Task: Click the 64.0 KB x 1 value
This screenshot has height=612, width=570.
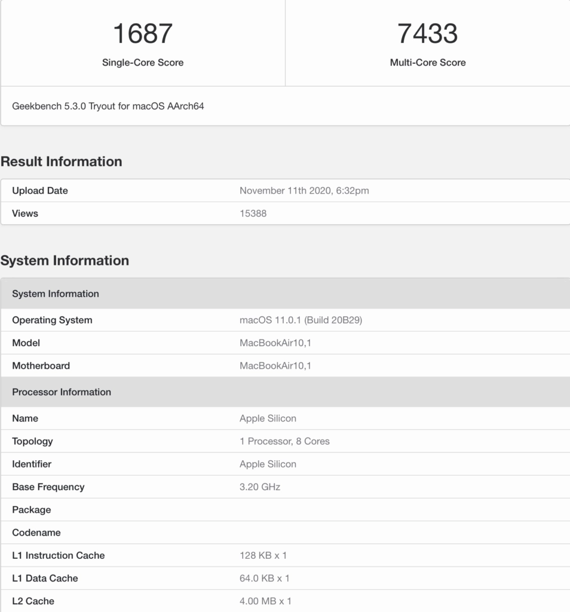Action: 265,579
